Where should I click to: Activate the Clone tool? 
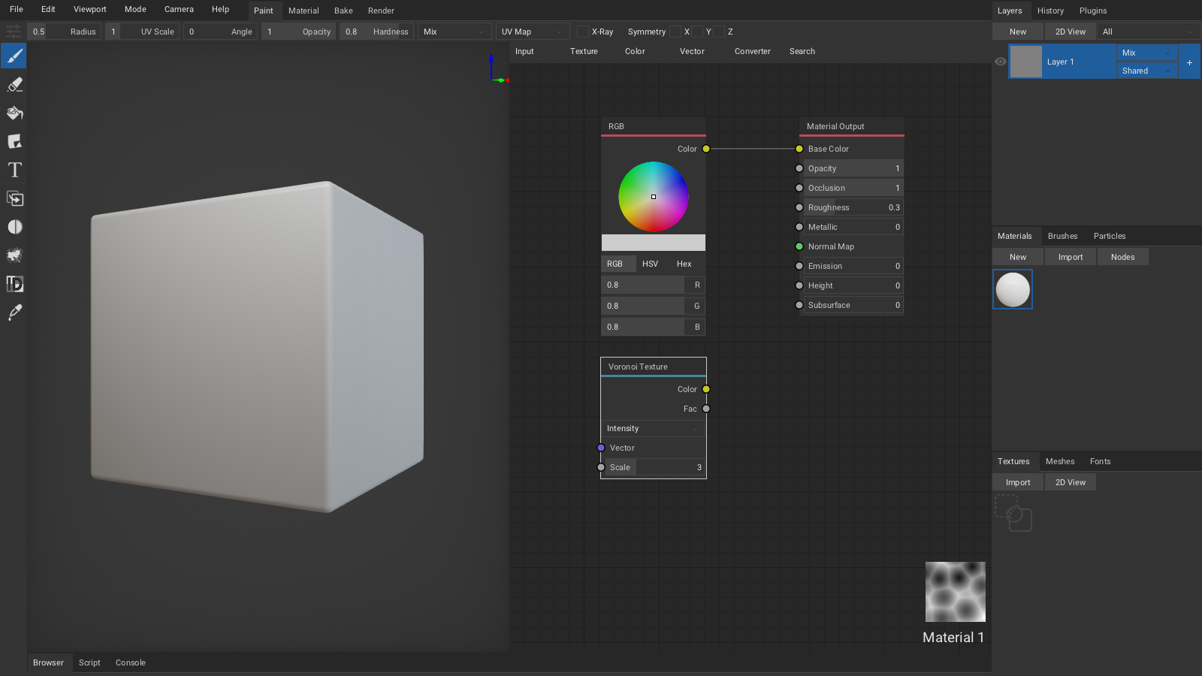click(14, 198)
